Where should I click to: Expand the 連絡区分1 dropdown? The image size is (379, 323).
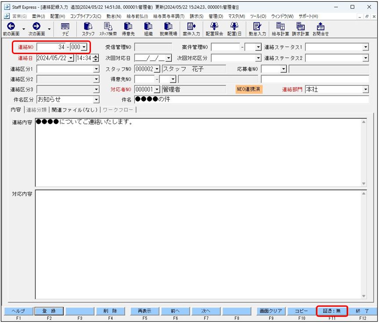coord(96,69)
